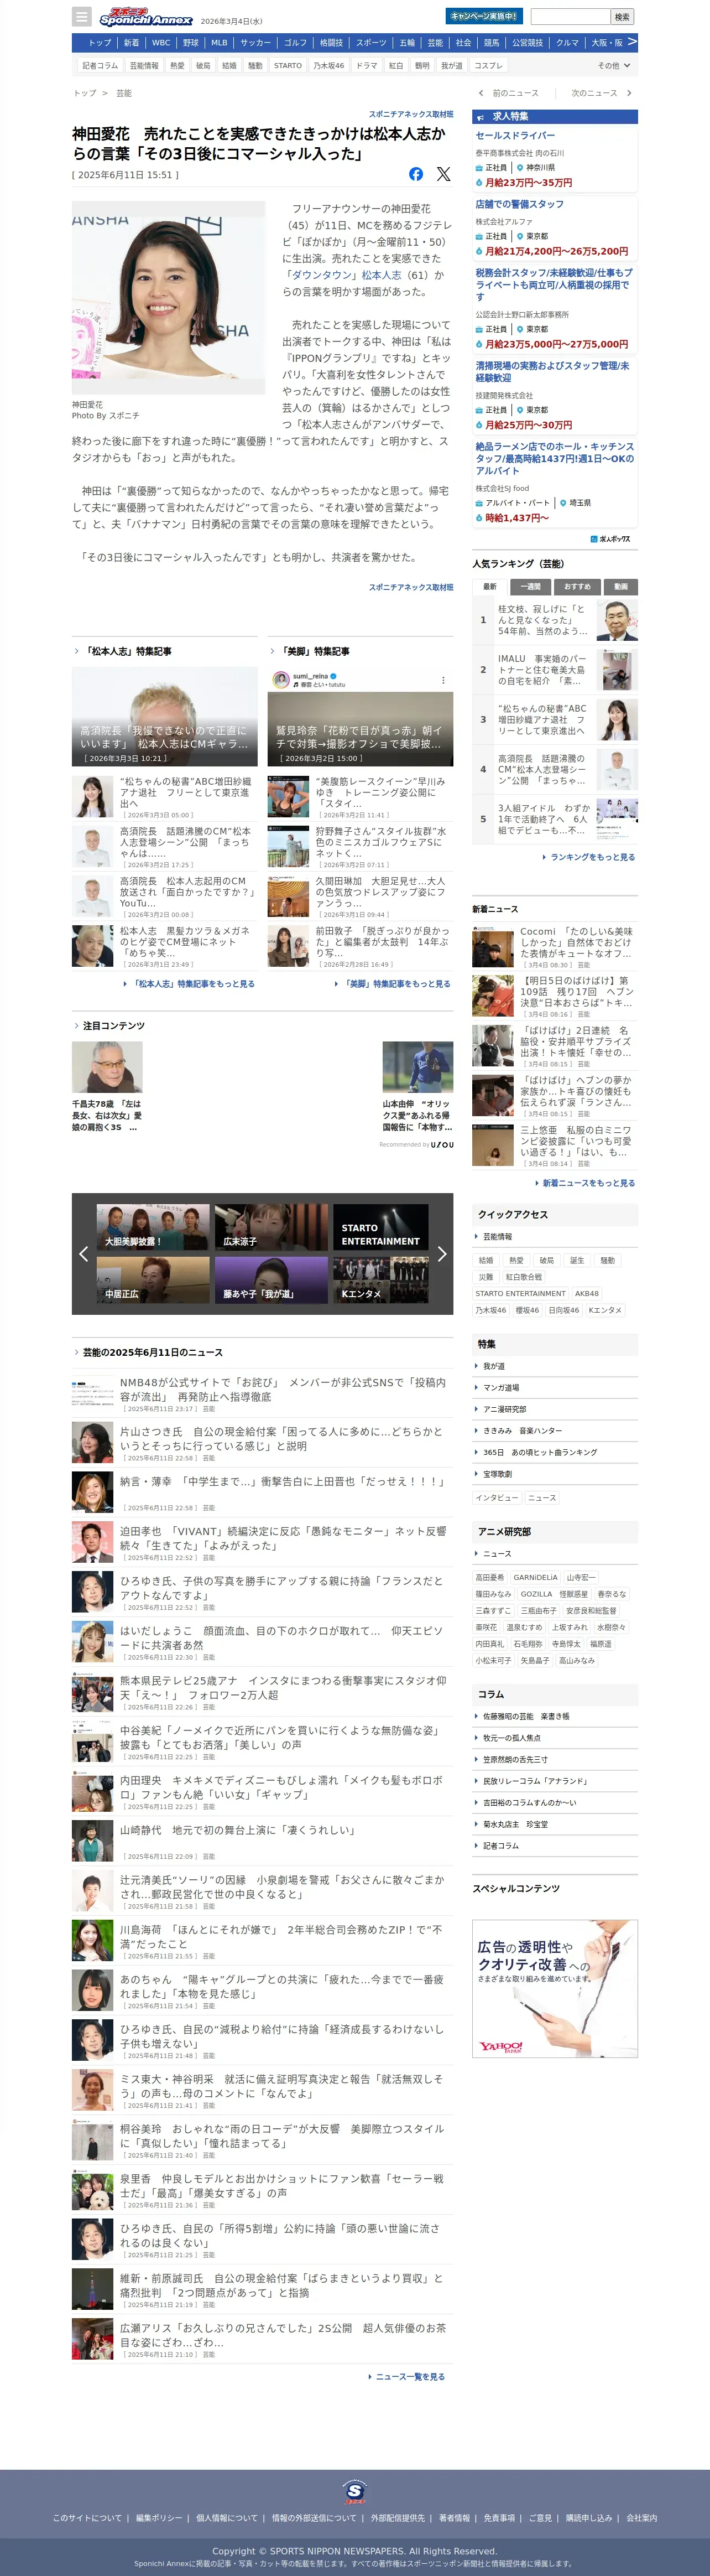The width and height of the screenshot is (710, 2576).
Task: Open the Instagram embed three-dot menu
Action: tap(443, 680)
